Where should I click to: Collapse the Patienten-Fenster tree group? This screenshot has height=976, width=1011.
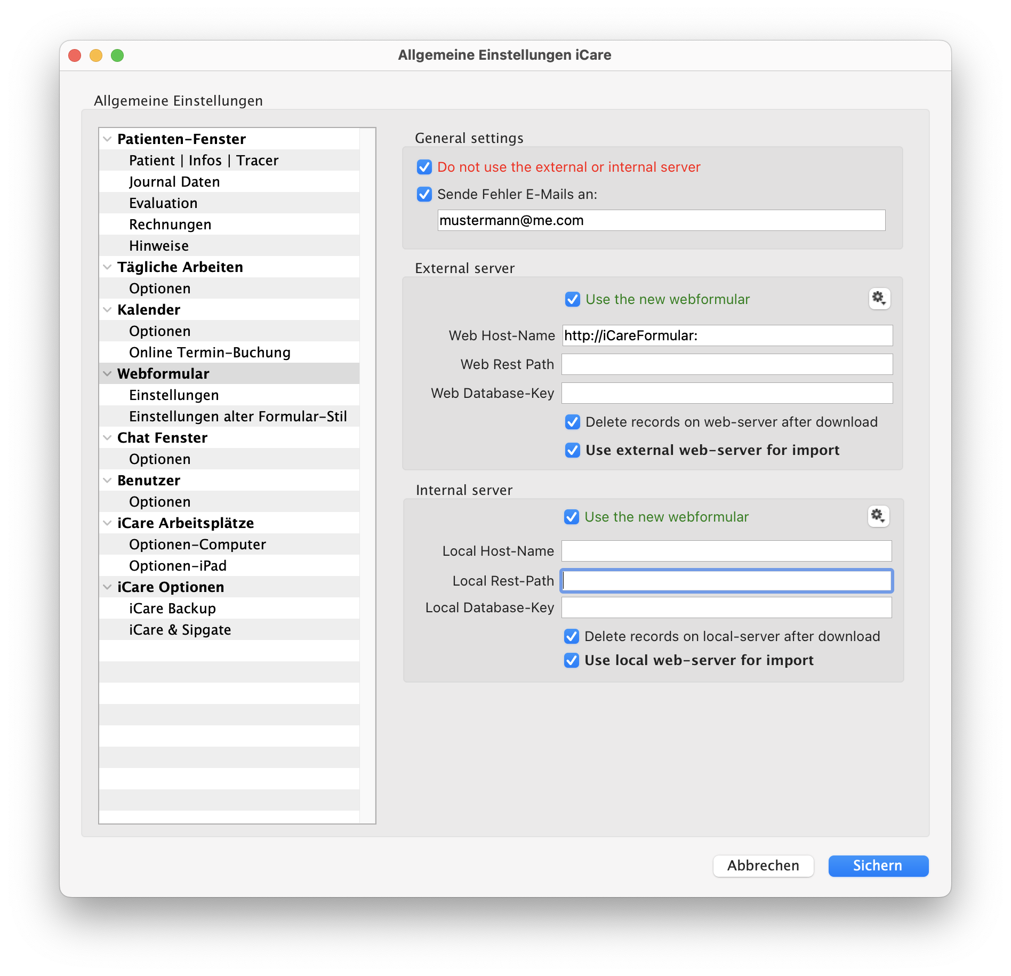pos(108,139)
